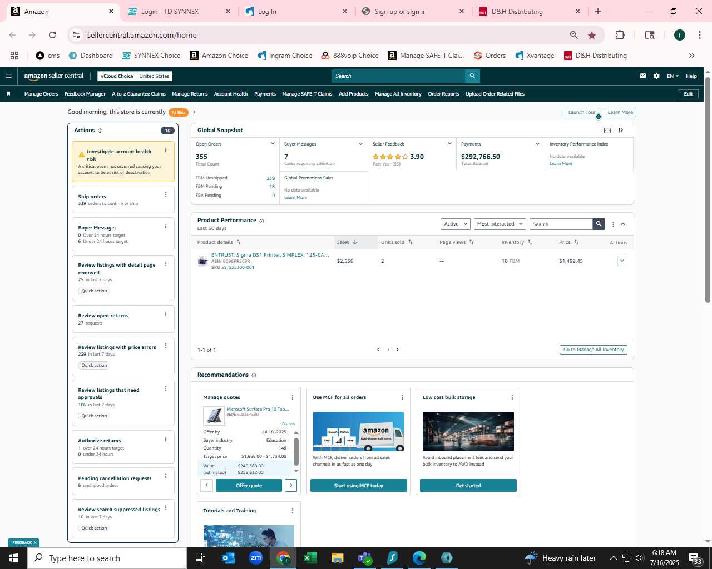Focus the Product Performance search field

click(561, 224)
